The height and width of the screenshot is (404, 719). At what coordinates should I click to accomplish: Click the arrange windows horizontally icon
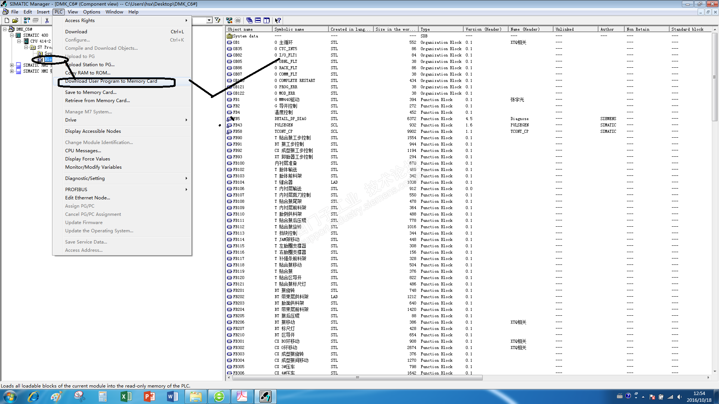point(258,21)
